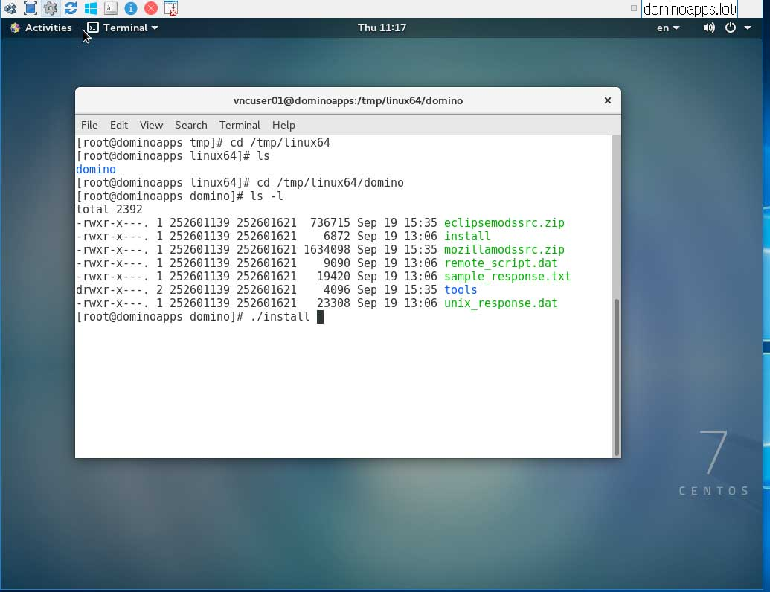Viewport: 770px width, 592px height.
Task: Click the VNC viewer options cubes icon
Action: point(10,8)
